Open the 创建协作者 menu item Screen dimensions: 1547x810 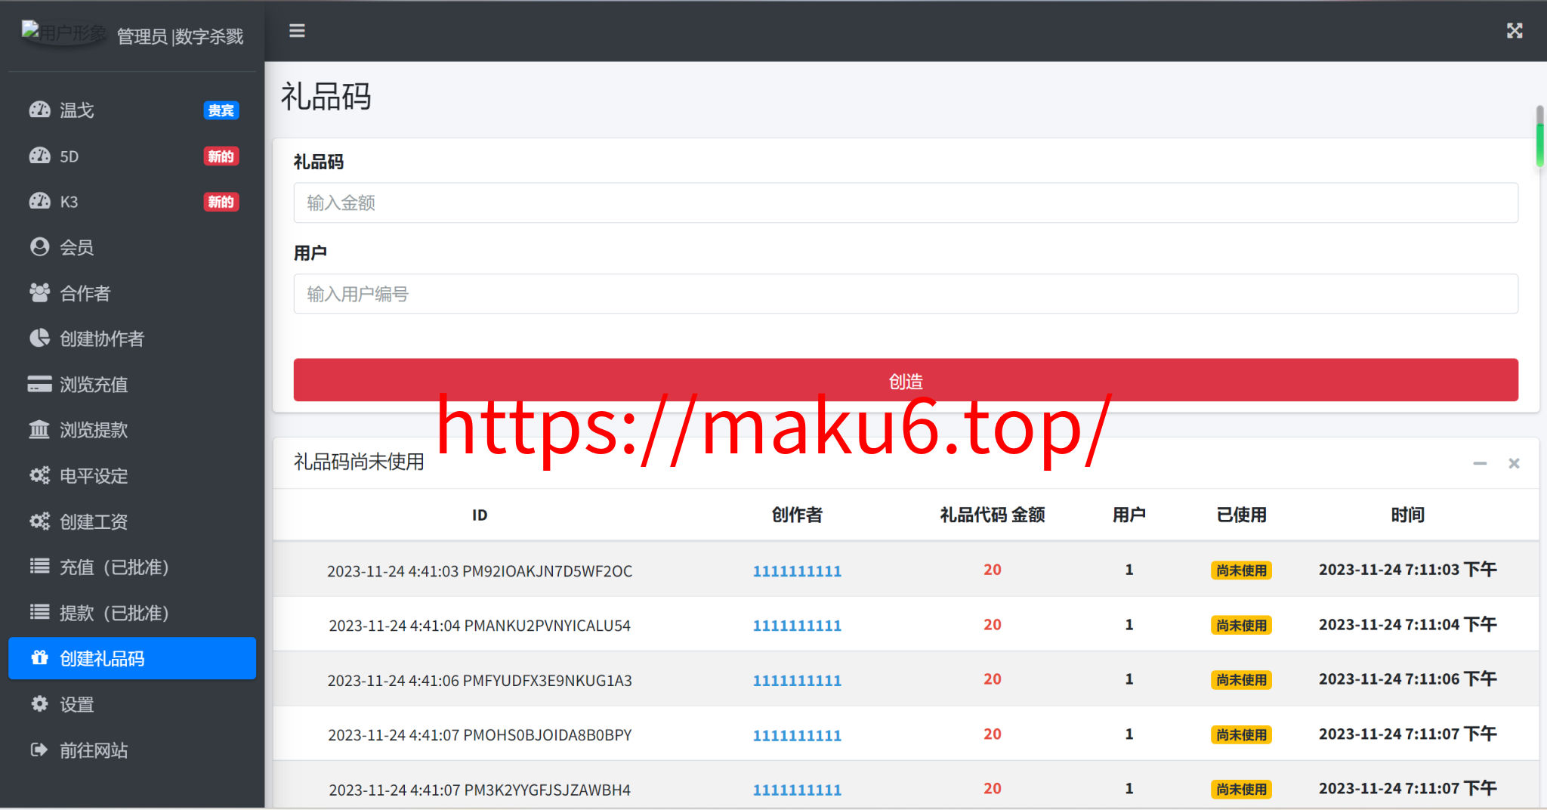tap(132, 338)
